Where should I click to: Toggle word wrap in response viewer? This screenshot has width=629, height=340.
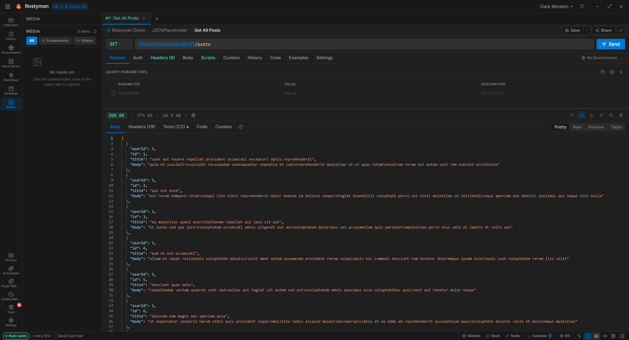click(581, 115)
